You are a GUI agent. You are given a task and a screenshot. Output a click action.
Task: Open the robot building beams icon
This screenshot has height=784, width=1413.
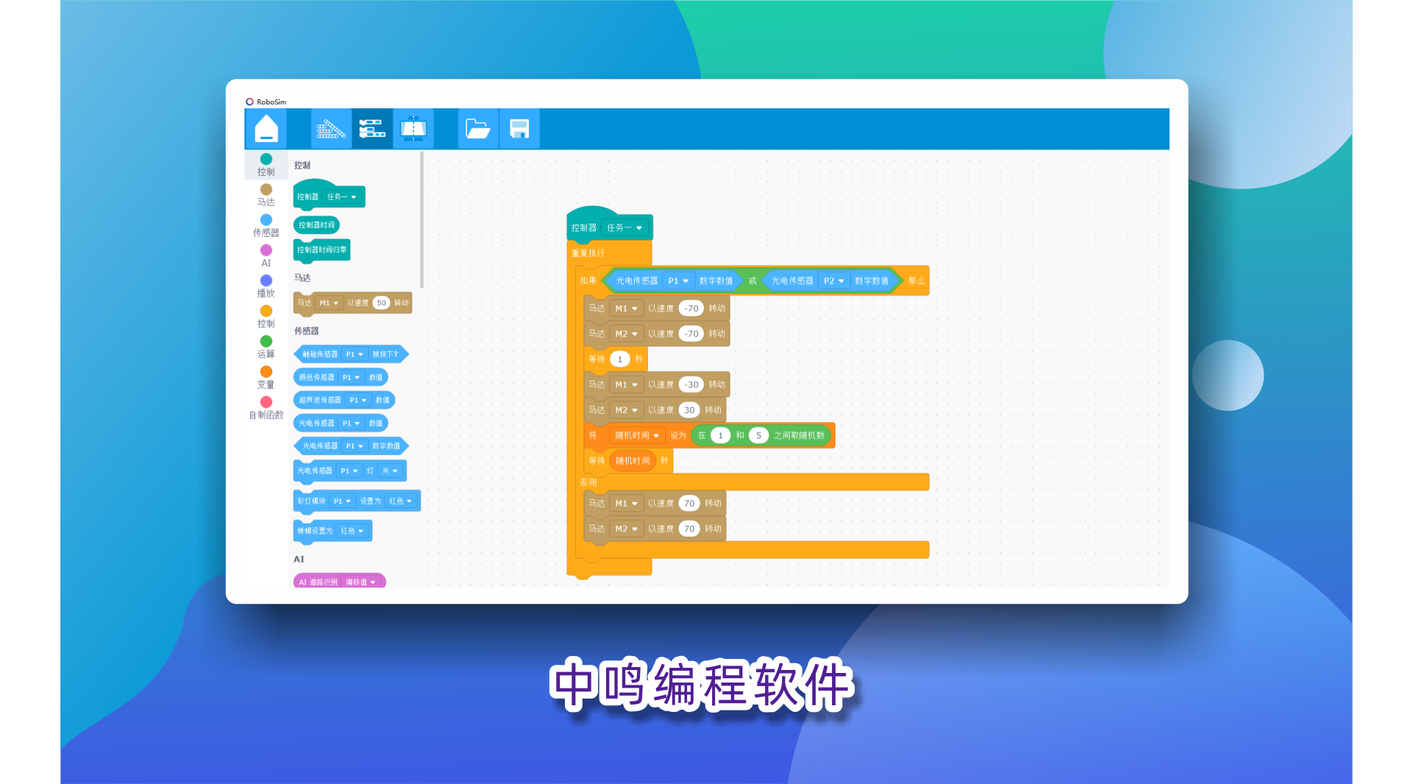[x=331, y=129]
